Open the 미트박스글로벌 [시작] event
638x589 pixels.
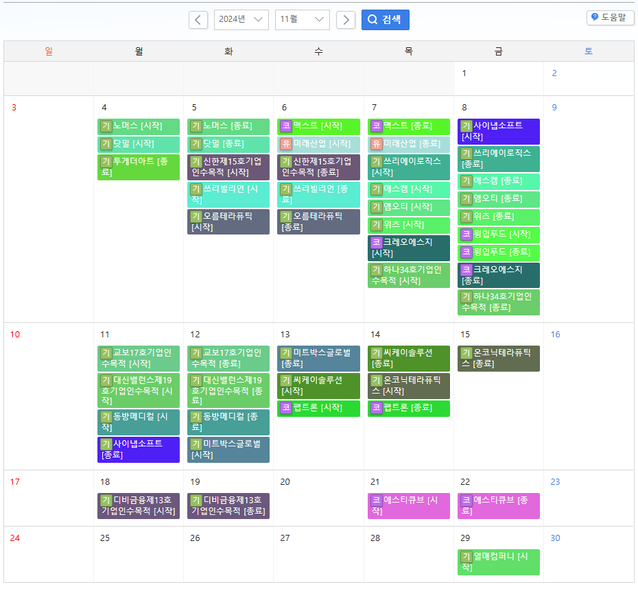coord(228,450)
